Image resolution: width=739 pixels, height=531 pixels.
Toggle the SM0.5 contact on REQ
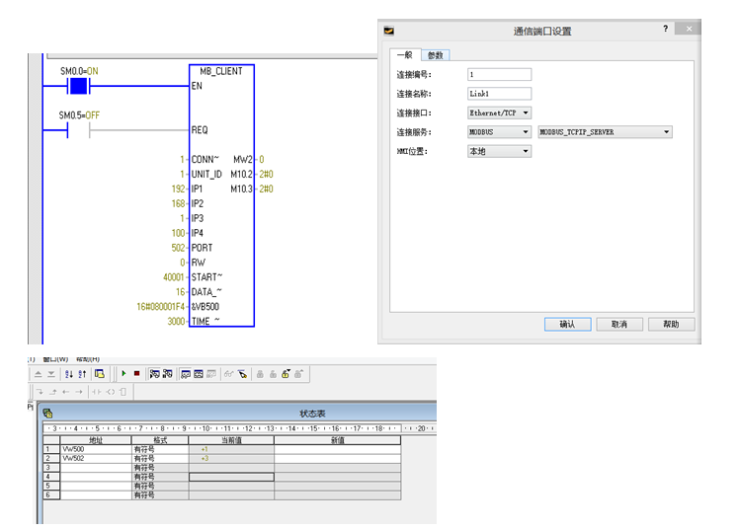coord(79,129)
